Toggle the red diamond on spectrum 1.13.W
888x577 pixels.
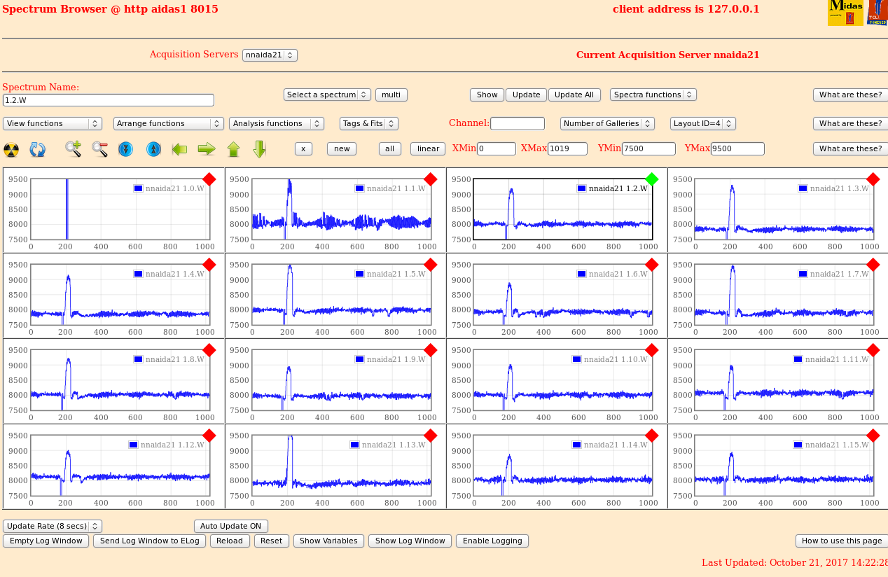point(430,436)
